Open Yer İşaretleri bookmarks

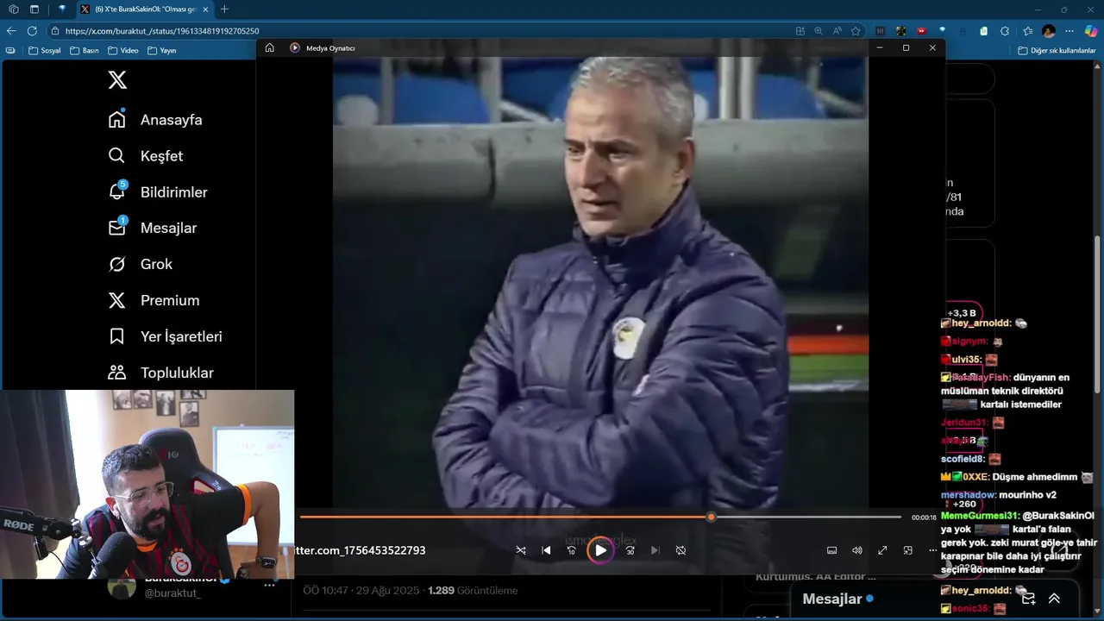click(x=165, y=336)
